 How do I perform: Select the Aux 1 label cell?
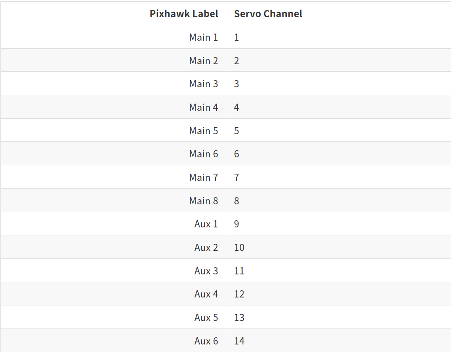(x=206, y=224)
